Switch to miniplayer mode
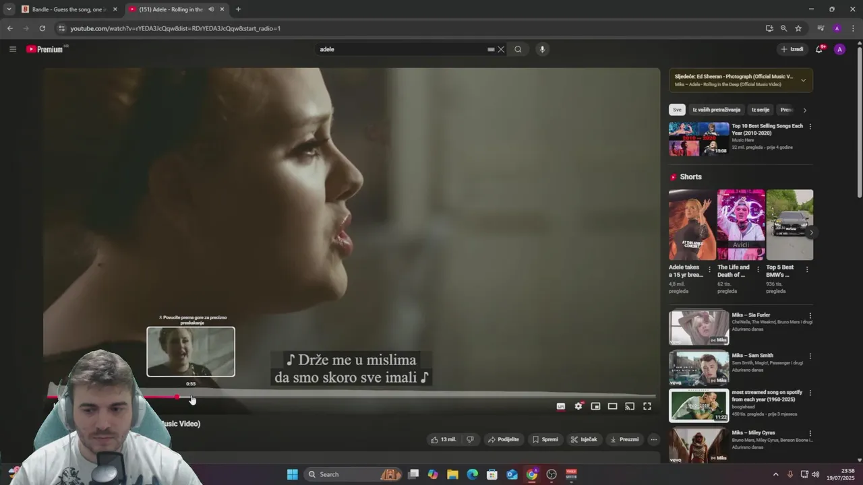 coord(595,406)
